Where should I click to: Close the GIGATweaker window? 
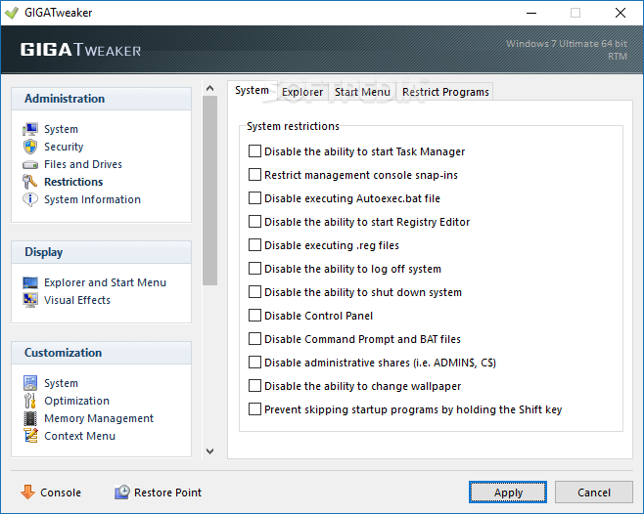pyautogui.click(x=621, y=13)
